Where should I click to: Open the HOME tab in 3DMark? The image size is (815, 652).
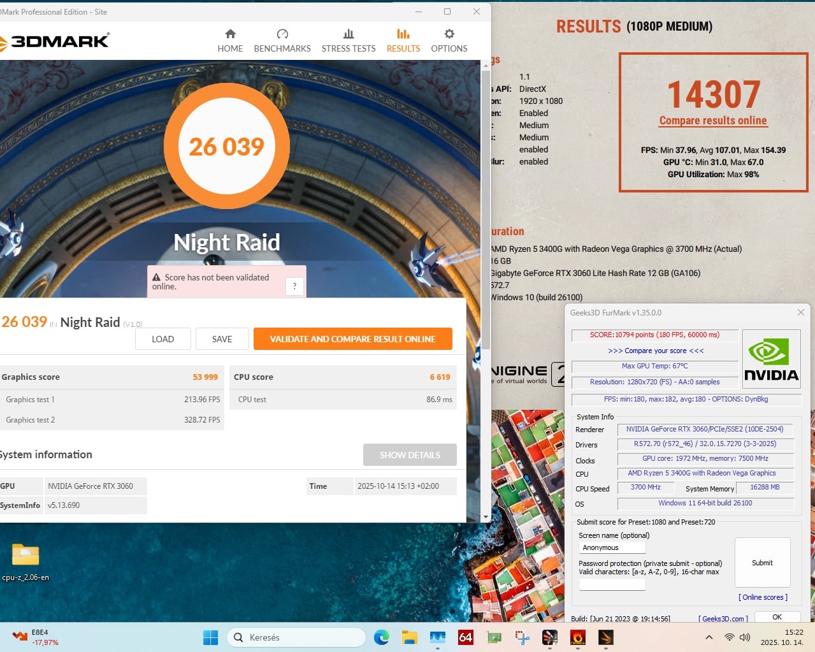230,41
